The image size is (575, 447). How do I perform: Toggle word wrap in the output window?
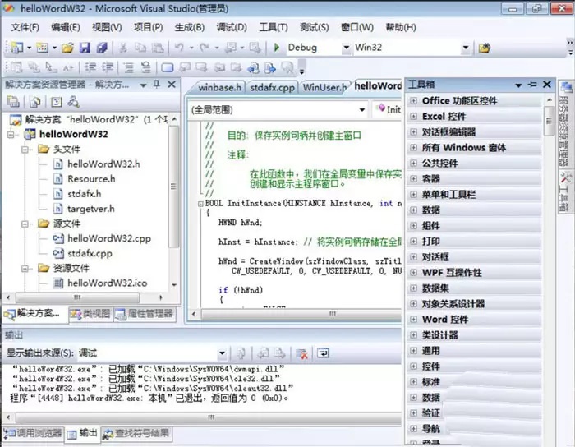pyautogui.click(x=324, y=353)
